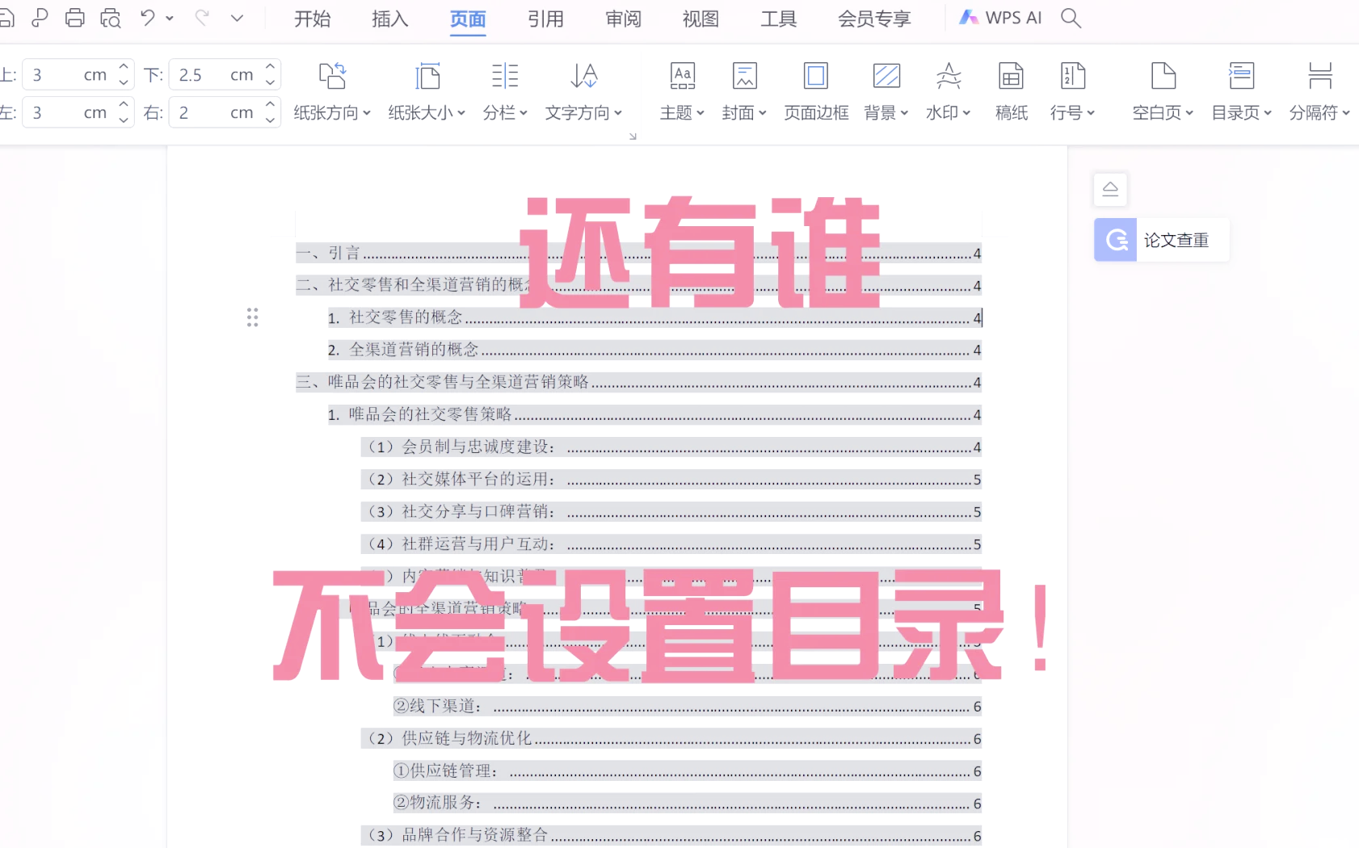The width and height of the screenshot is (1359, 848).
Task: Click the 主题 theme icon
Action: pos(683,76)
